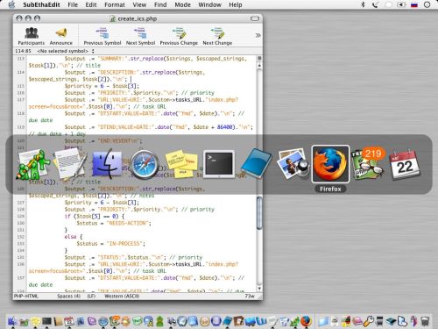This screenshot has width=438, height=329.
Task: Click Terminal icon in the Dock
Action: (x=46, y=321)
